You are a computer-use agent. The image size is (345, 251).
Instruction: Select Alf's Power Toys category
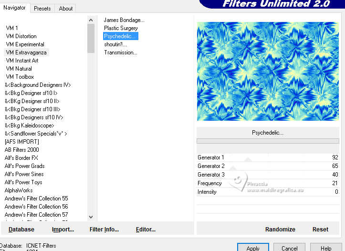pos(23,182)
